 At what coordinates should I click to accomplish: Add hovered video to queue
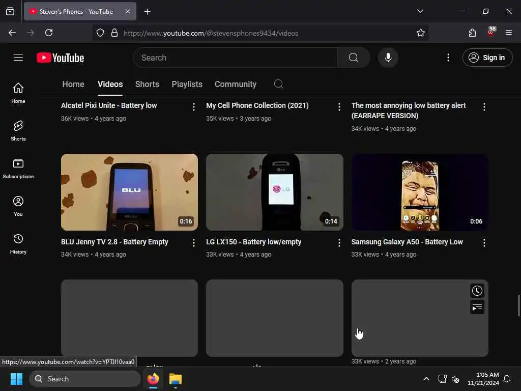click(x=477, y=307)
